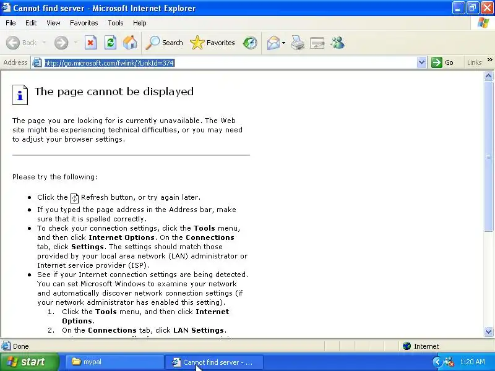Go to the Home page icon
The width and height of the screenshot is (495, 371).
click(130, 43)
